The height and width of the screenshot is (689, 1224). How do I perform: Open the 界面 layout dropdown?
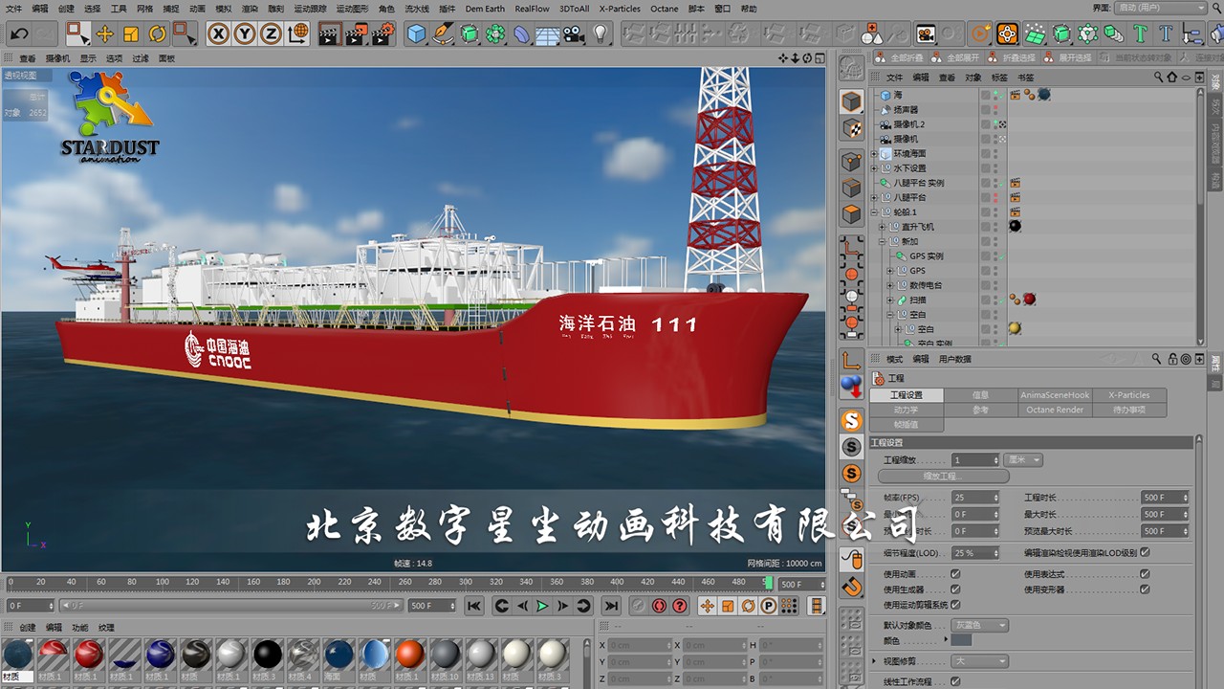pyautogui.click(x=1161, y=8)
